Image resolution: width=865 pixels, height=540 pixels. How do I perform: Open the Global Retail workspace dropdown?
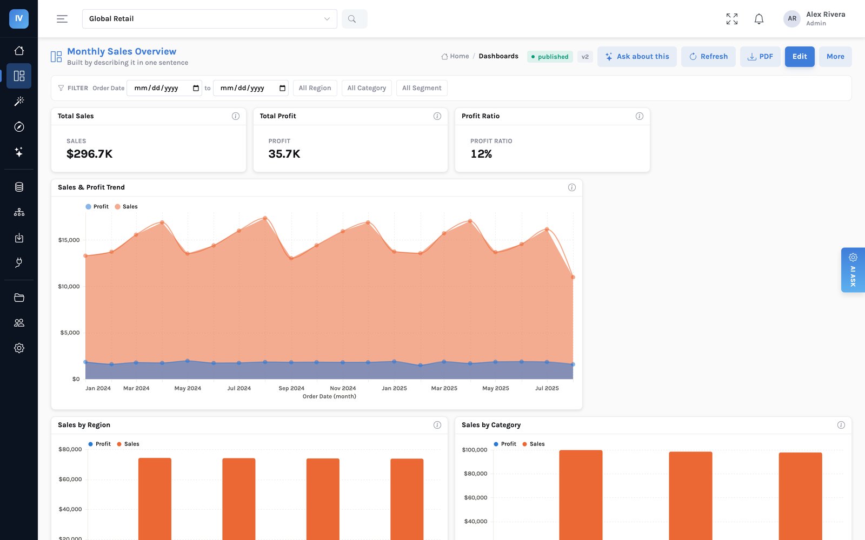(x=209, y=19)
